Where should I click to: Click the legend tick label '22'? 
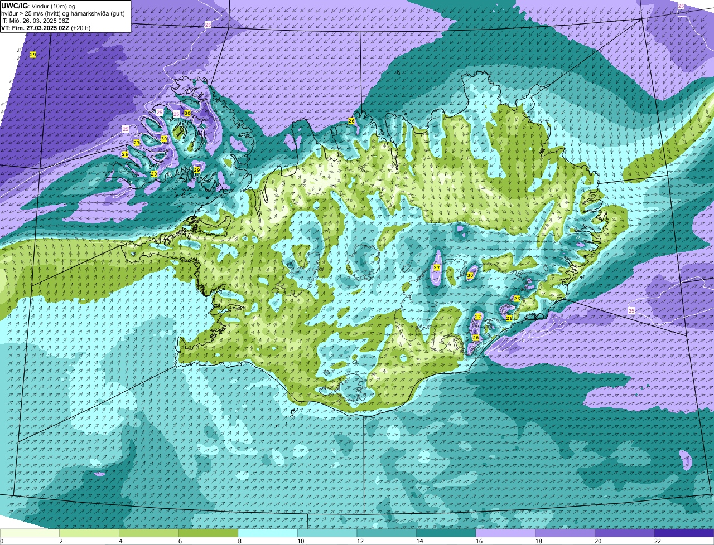(x=658, y=541)
